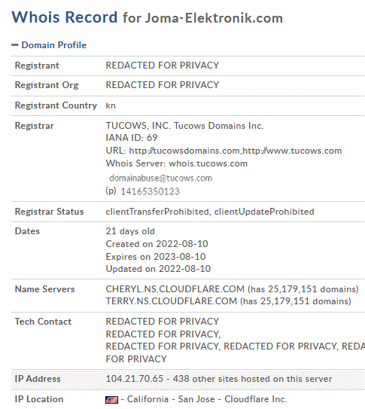Click the US flag icon in IP Location

(112, 400)
